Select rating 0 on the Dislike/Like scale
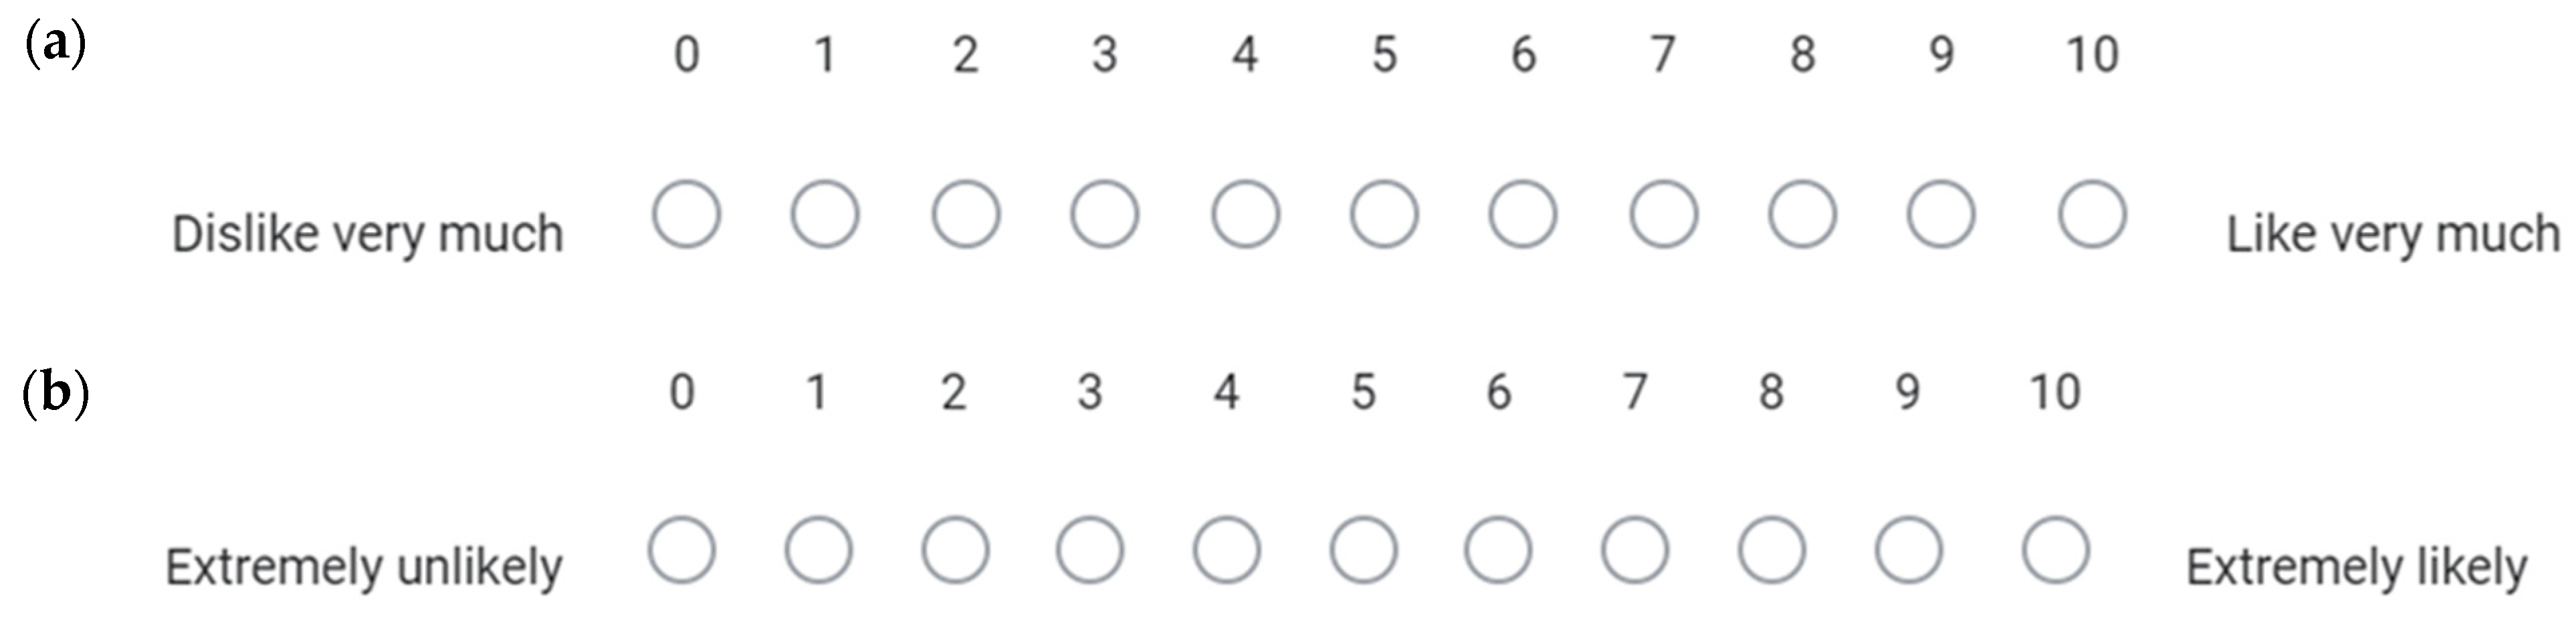 [x=686, y=214]
